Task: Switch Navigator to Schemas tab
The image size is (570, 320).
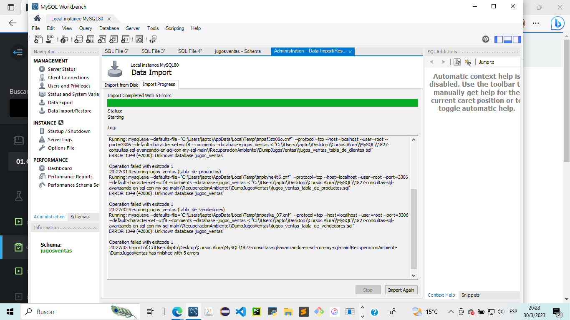Action: (x=79, y=217)
